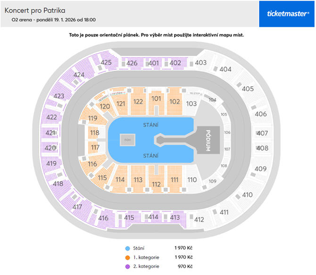Click the blue Stání legend dot
Viewport: 316px width, 275px height.
[x=128, y=248]
